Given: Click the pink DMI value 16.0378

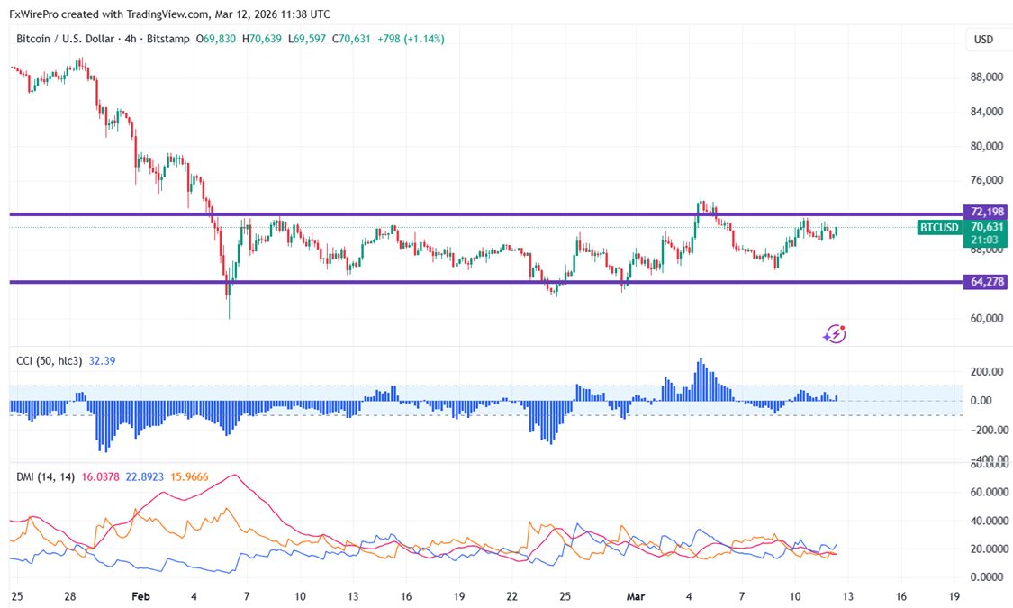Looking at the screenshot, I should 100,476.
